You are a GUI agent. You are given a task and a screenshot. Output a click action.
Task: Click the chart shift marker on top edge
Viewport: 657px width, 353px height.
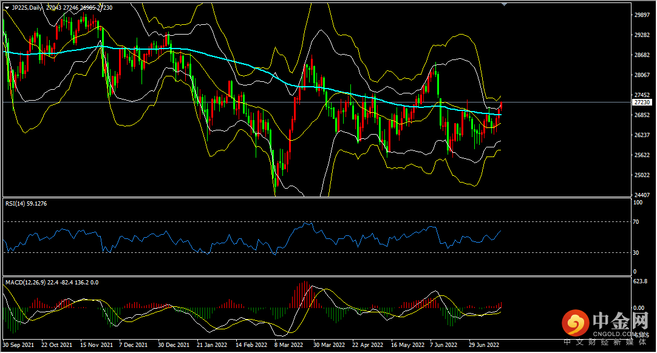(x=503, y=4)
